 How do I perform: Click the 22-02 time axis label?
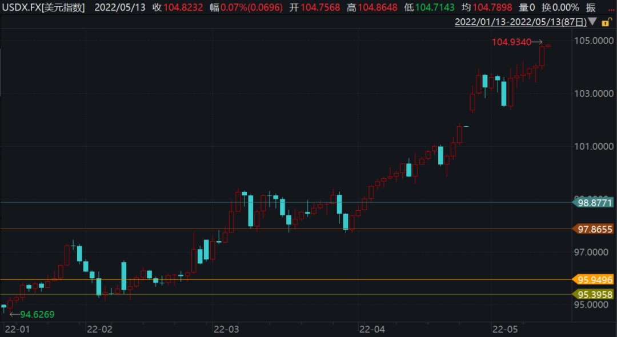pyautogui.click(x=100, y=329)
